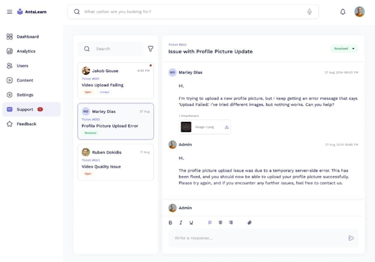
Task: Download the image-1.png attachment
Action: [226, 127]
